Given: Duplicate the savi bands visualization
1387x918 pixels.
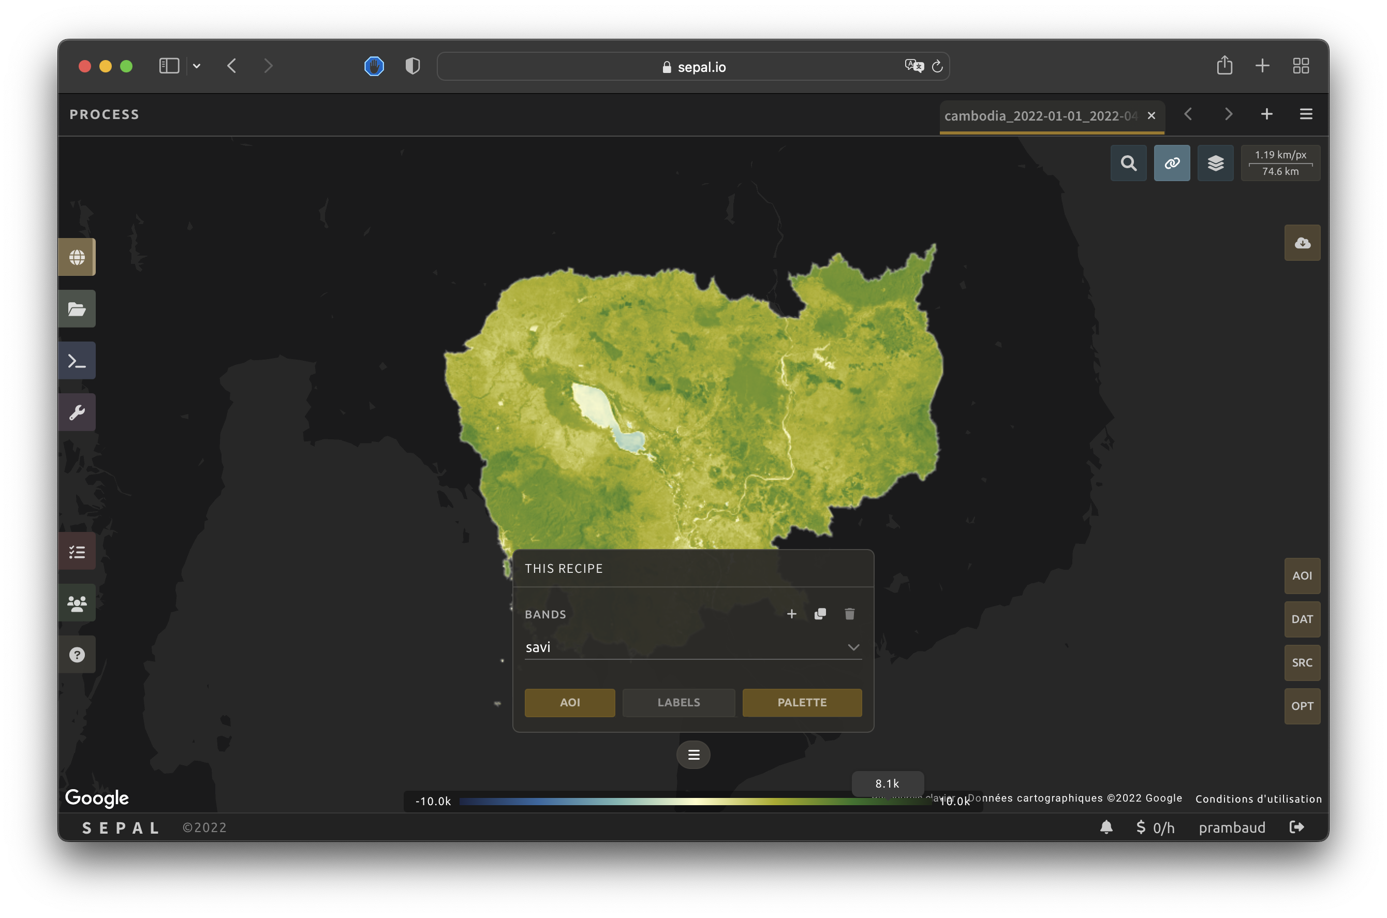Looking at the screenshot, I should [x=820, y=614].
